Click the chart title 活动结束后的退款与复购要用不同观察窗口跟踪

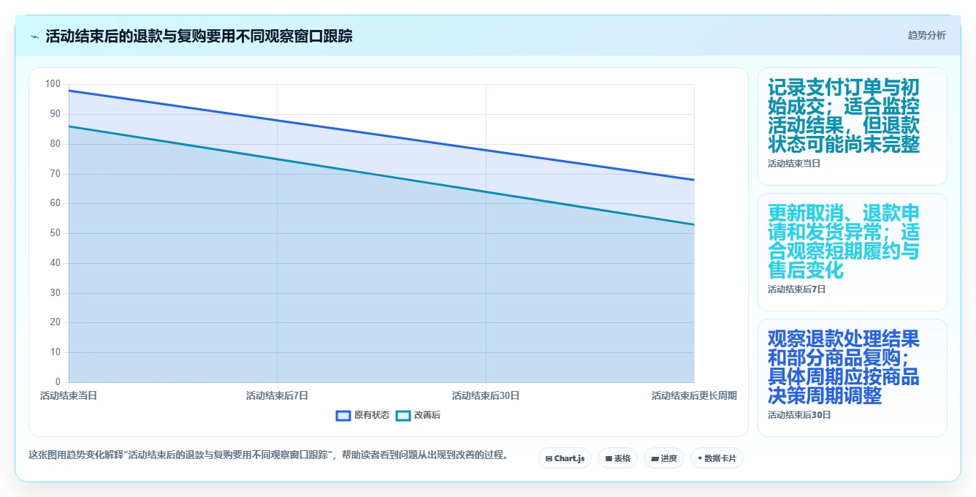[x=199, y=36]
